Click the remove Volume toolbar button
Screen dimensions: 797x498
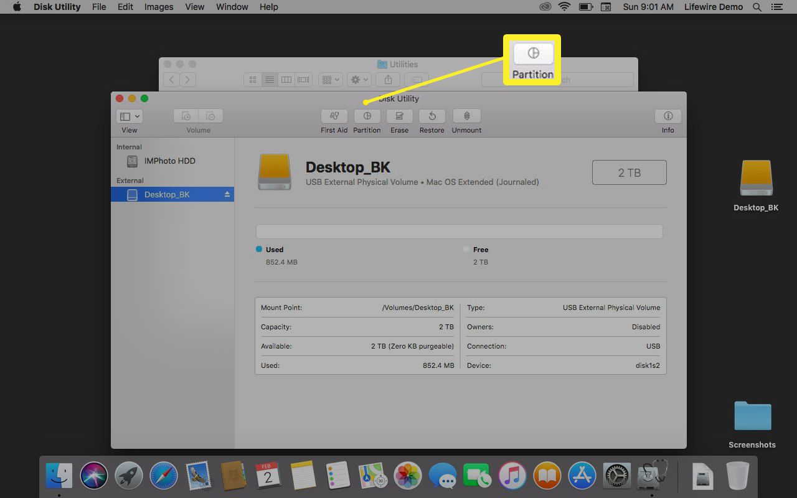[210, 116]
